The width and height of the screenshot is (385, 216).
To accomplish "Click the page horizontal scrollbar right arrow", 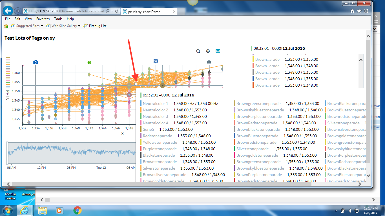I will click(360, 184).
